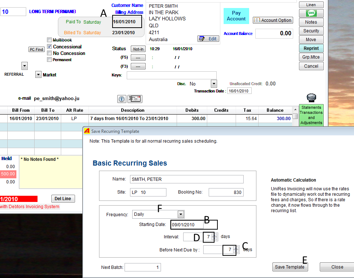Screen dimensions: 354x278
Task: Click the Name field SMITH, PETER
Action: pyautogui.click(x=187, y=179)
